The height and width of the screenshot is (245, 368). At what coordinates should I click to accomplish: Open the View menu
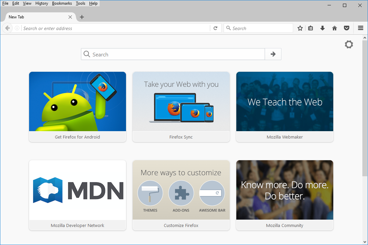(x=27, y=3)
